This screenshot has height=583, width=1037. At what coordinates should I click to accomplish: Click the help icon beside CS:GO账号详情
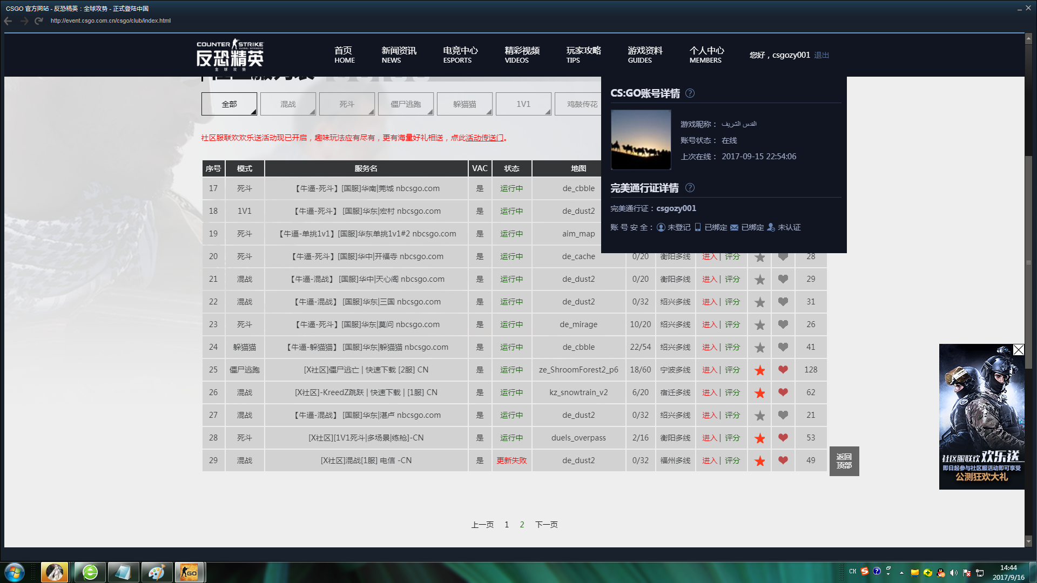[690, 93]
